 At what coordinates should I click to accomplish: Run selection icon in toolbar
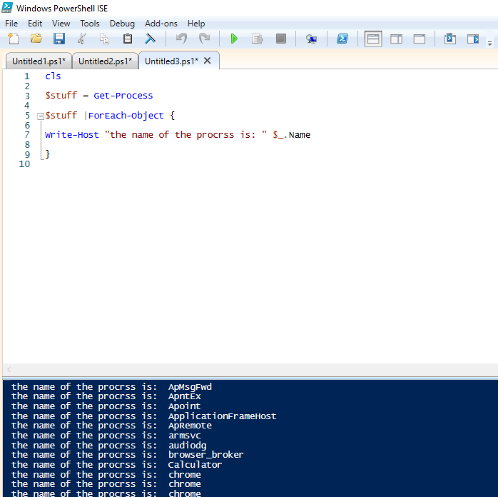click(x=258, y=39)
